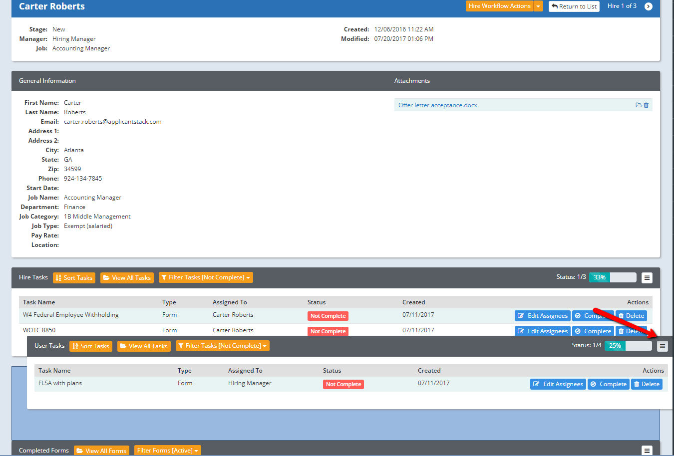Expand Filter Tasks [Not Complete] in Hire Tasks
The width and height of the screenshot is (674, 456).
tap(205, 277)
